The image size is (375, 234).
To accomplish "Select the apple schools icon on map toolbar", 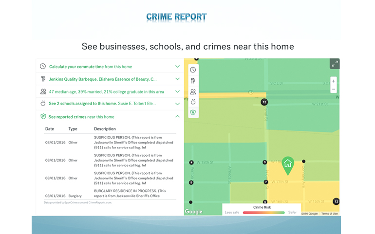I will pos(193,102).
